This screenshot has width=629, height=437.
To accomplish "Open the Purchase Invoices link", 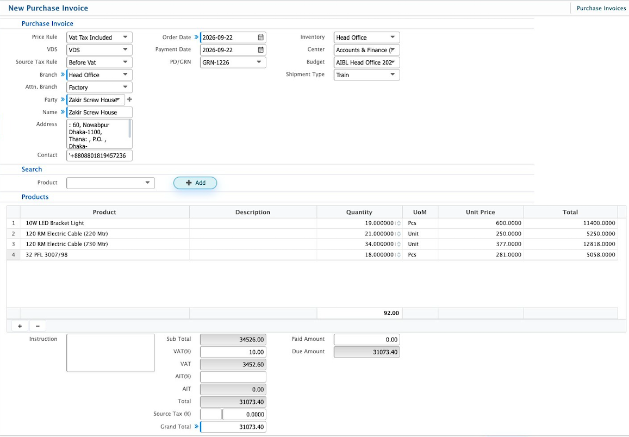I will click(601, 8).
